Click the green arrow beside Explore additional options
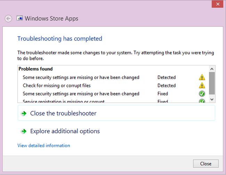 click(x=24, y=131)
